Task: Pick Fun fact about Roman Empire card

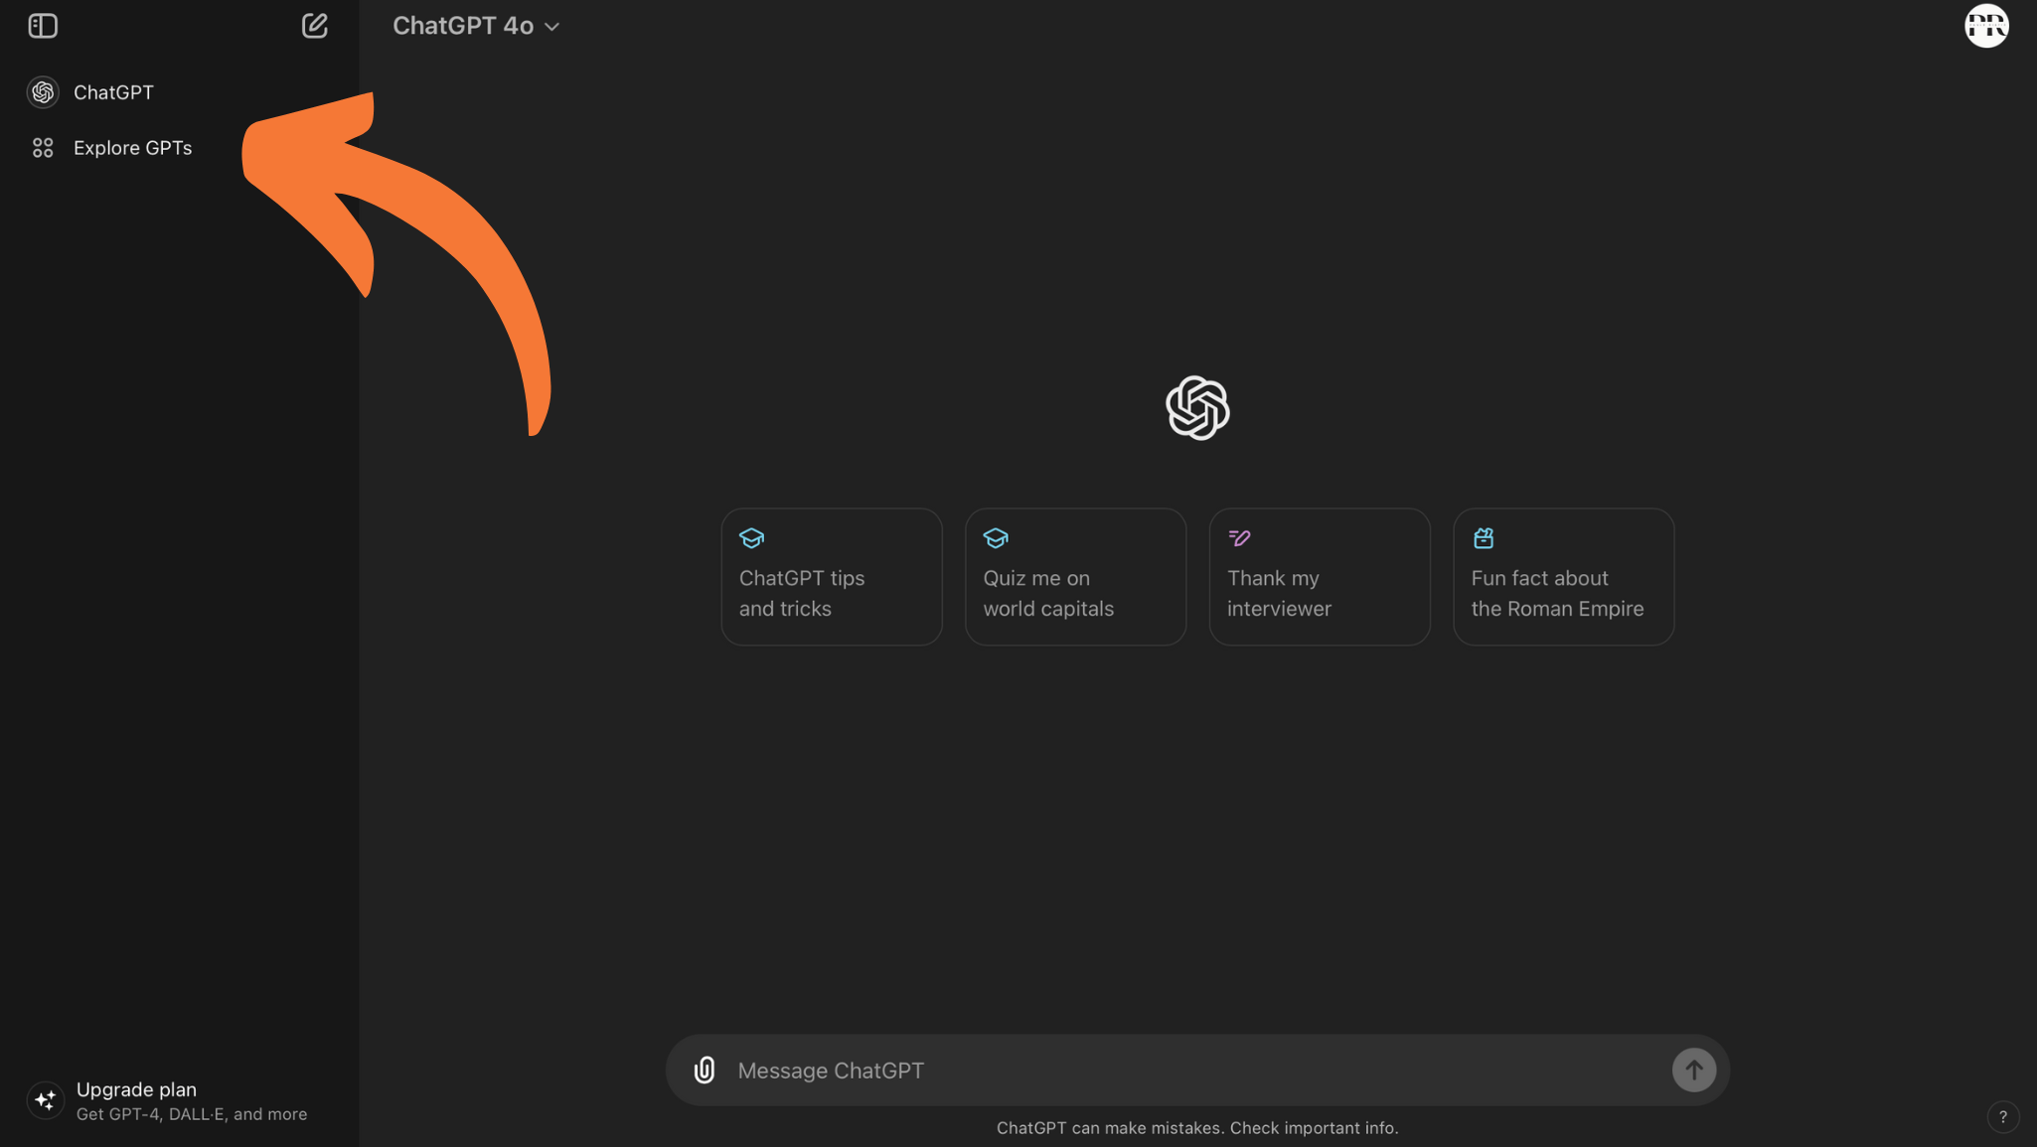Action: [1563, 577]
